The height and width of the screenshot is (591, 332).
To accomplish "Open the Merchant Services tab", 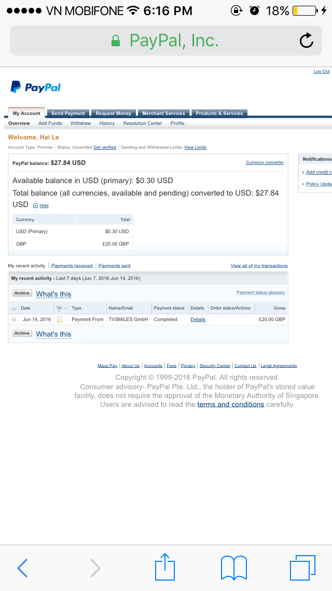I will [163, 113].
